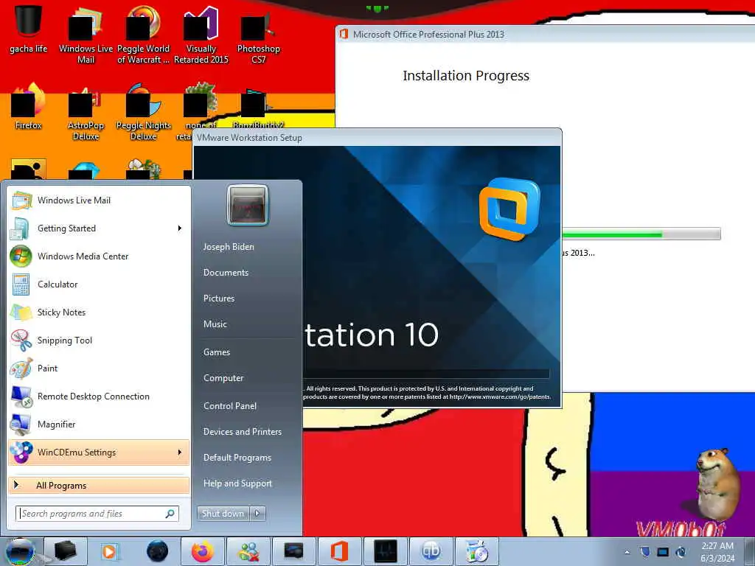Expand All Programs list
Viewport: 755px width, 566px height.
pyautogui.click(x=99, y=486)
